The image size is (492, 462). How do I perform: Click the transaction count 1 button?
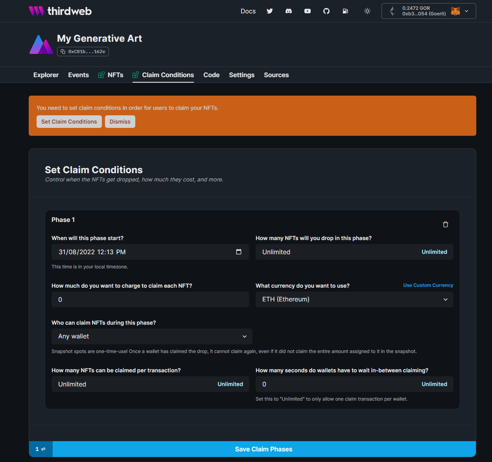[41, 449]
